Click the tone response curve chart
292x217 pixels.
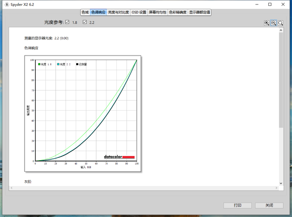83,114
